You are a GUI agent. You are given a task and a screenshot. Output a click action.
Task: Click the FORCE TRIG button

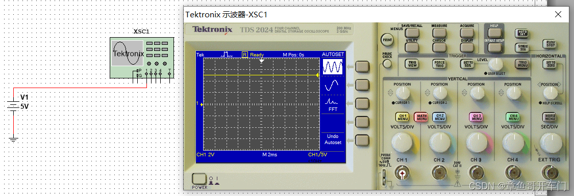click(439, 64)
